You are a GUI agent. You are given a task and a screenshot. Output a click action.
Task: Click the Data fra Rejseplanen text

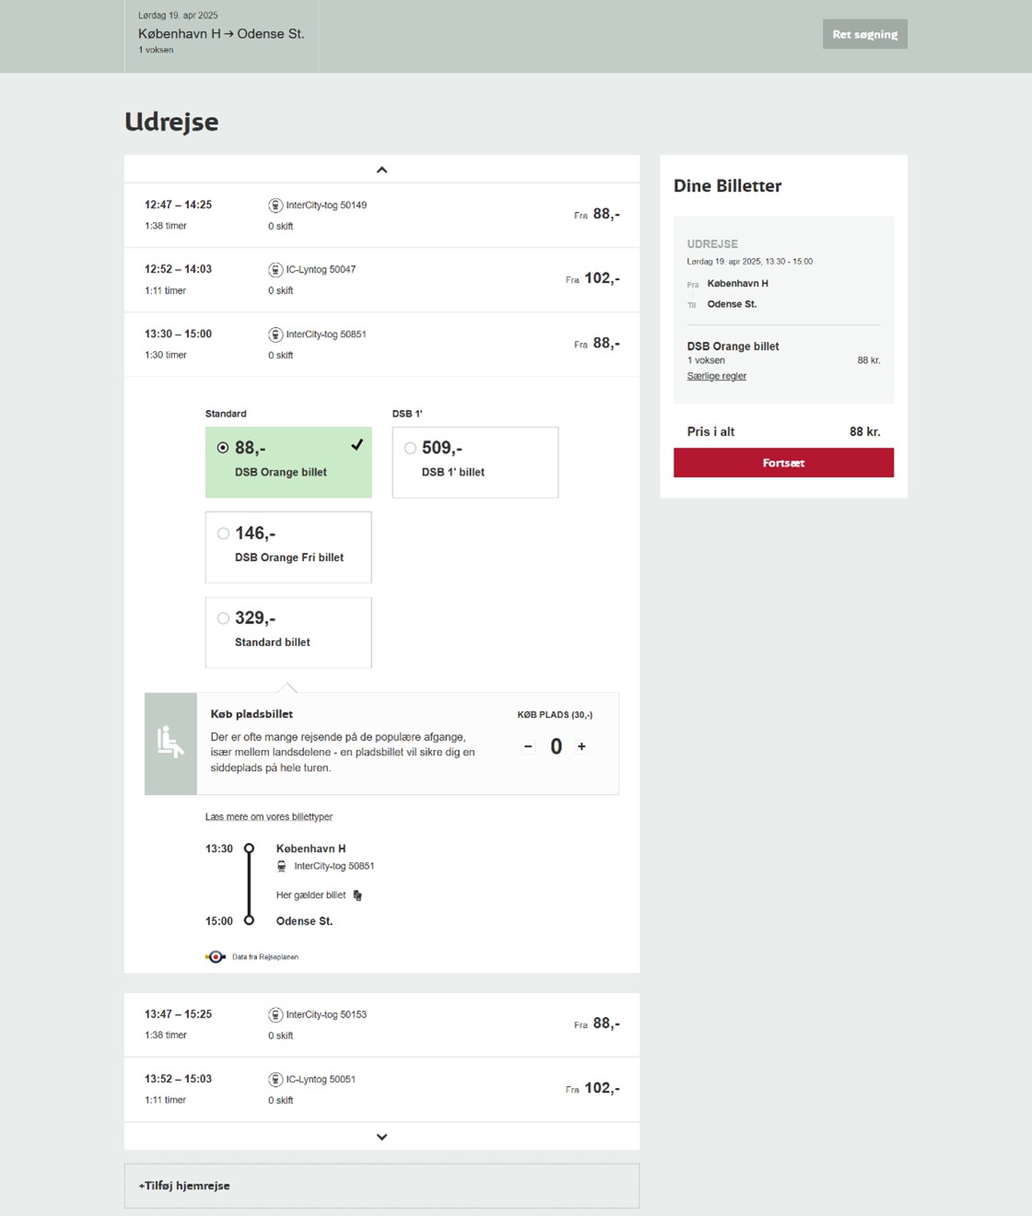click(x=265, y=957)
